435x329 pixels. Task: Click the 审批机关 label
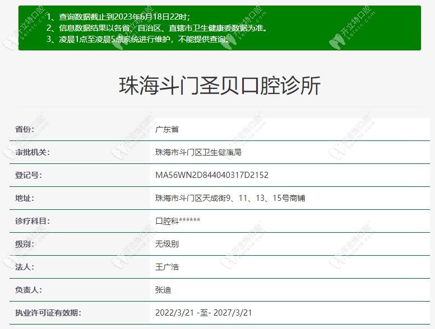[x=33, y=152]
